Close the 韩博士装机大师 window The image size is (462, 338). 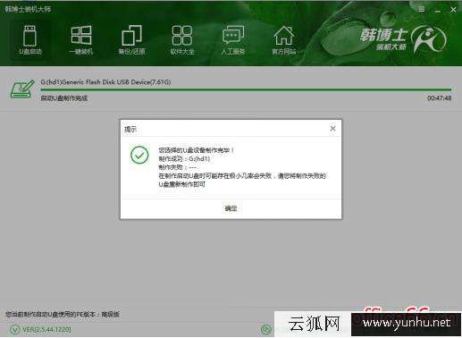453,10
